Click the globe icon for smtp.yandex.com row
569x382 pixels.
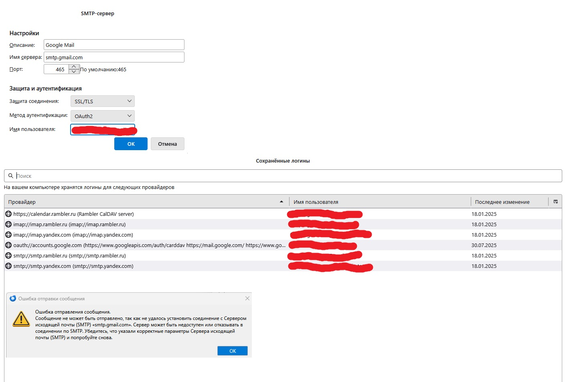point(8,266)
